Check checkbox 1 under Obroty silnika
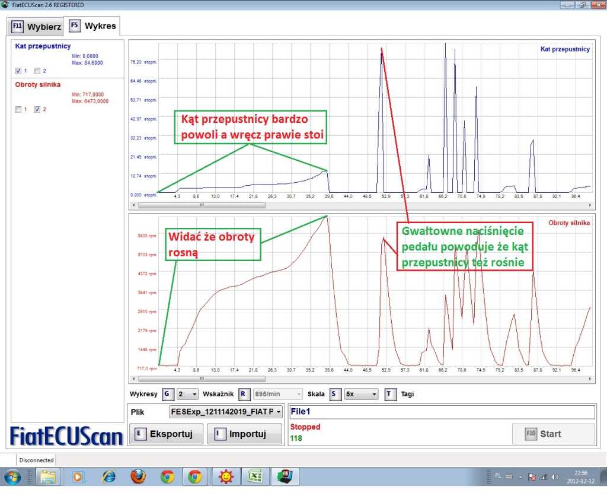Viewport: 607px width, 496px height. click(18, 109)
